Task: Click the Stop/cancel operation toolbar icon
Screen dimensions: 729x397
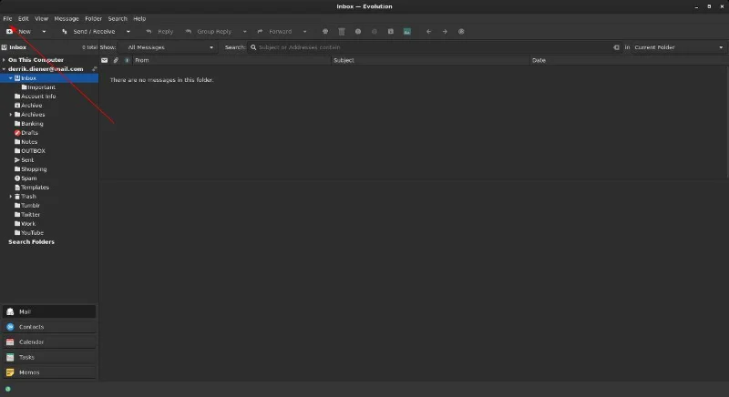Action: point(461,32)
